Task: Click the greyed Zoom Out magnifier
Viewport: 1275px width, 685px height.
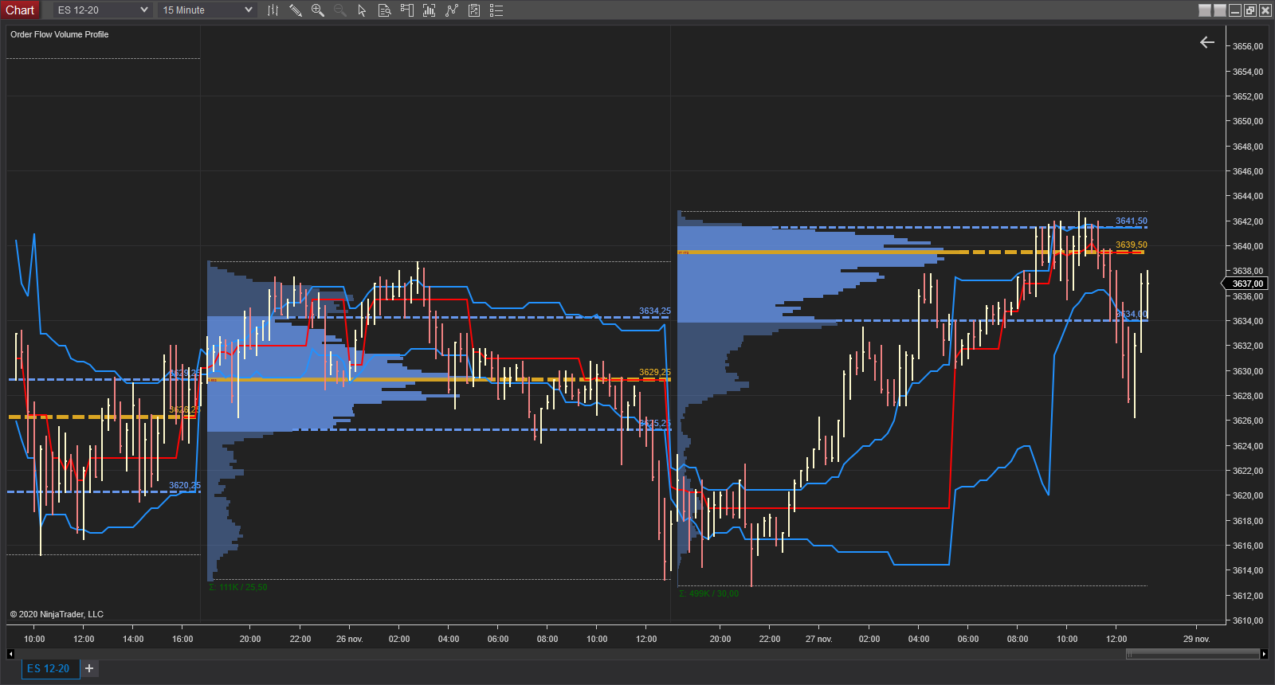Action: 339,10
